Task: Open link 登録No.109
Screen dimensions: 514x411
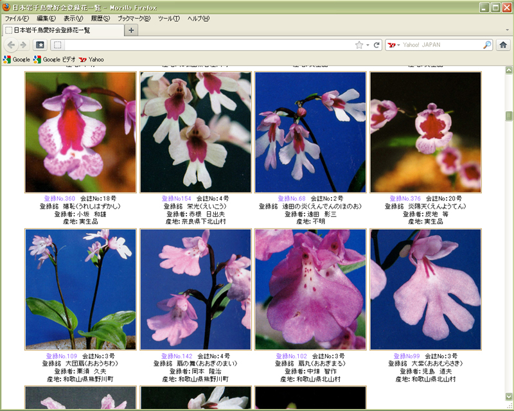Action: tap(62, 356)
